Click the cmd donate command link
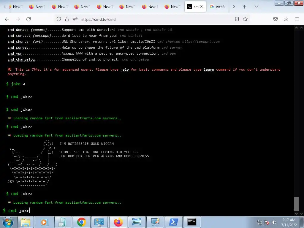 click(27, 30)
